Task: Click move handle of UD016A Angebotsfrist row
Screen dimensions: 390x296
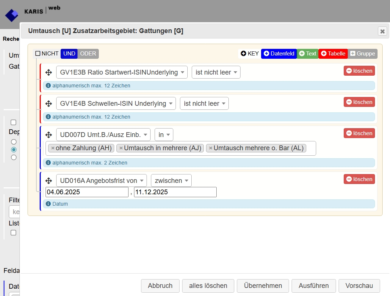Action: pyautogui.click(x=48, y=181)
